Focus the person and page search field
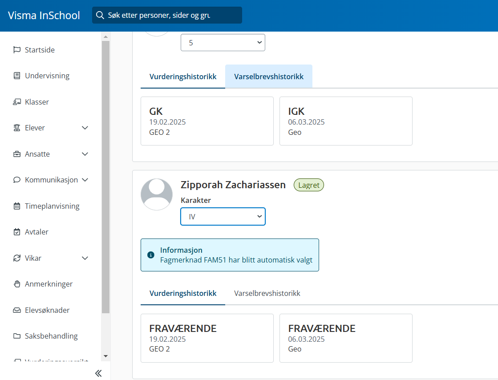Image resolution: width=498 pixels, height=380 pixels. coord(167,15)
